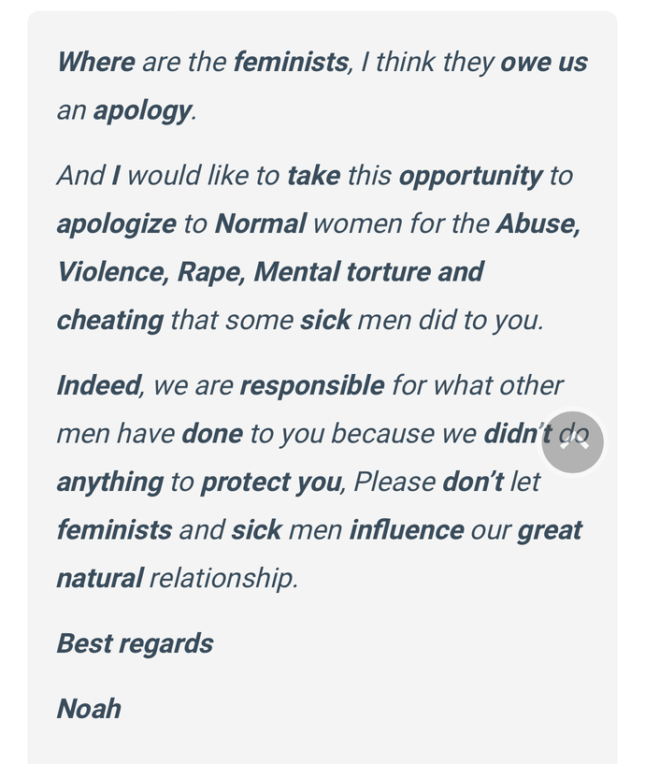
Task: Select the bold word "responsible"
Action: [312, 386]
